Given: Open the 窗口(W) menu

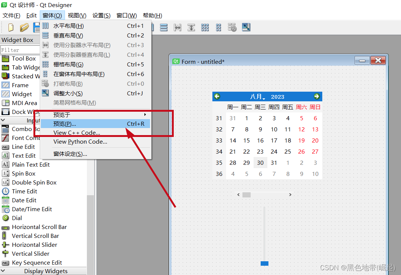Looking at the screenshot, I should pyautogui.click(x=127, y=16).
